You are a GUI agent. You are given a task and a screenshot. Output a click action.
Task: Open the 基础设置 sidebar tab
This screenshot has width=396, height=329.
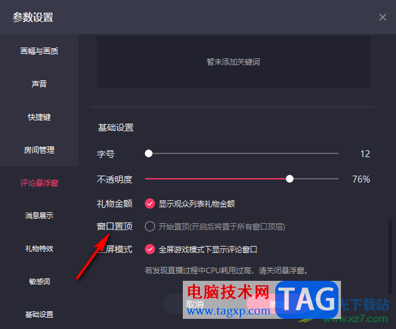(x=39, y=314)
